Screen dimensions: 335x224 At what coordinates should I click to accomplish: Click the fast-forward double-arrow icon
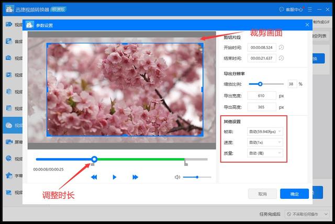click(x=135, y=177)
